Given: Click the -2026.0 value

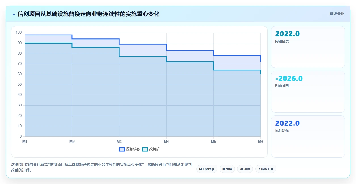Looking at the screenshot, I should pos(289,78).
